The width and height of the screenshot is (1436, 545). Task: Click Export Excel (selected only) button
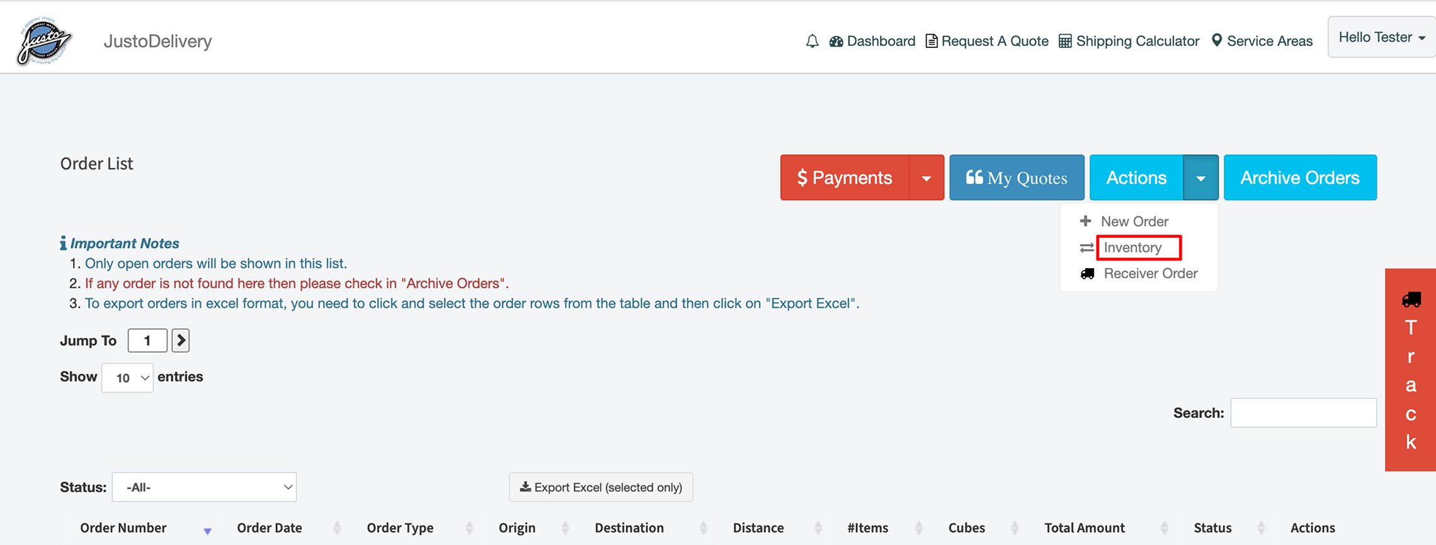pyautogui.click(x=601, y=487)
